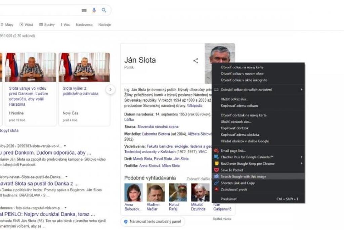The height and width of the screenshot is (230, 344).
Task: Click Spätná väzba feedback link
Action: [222, 219]
